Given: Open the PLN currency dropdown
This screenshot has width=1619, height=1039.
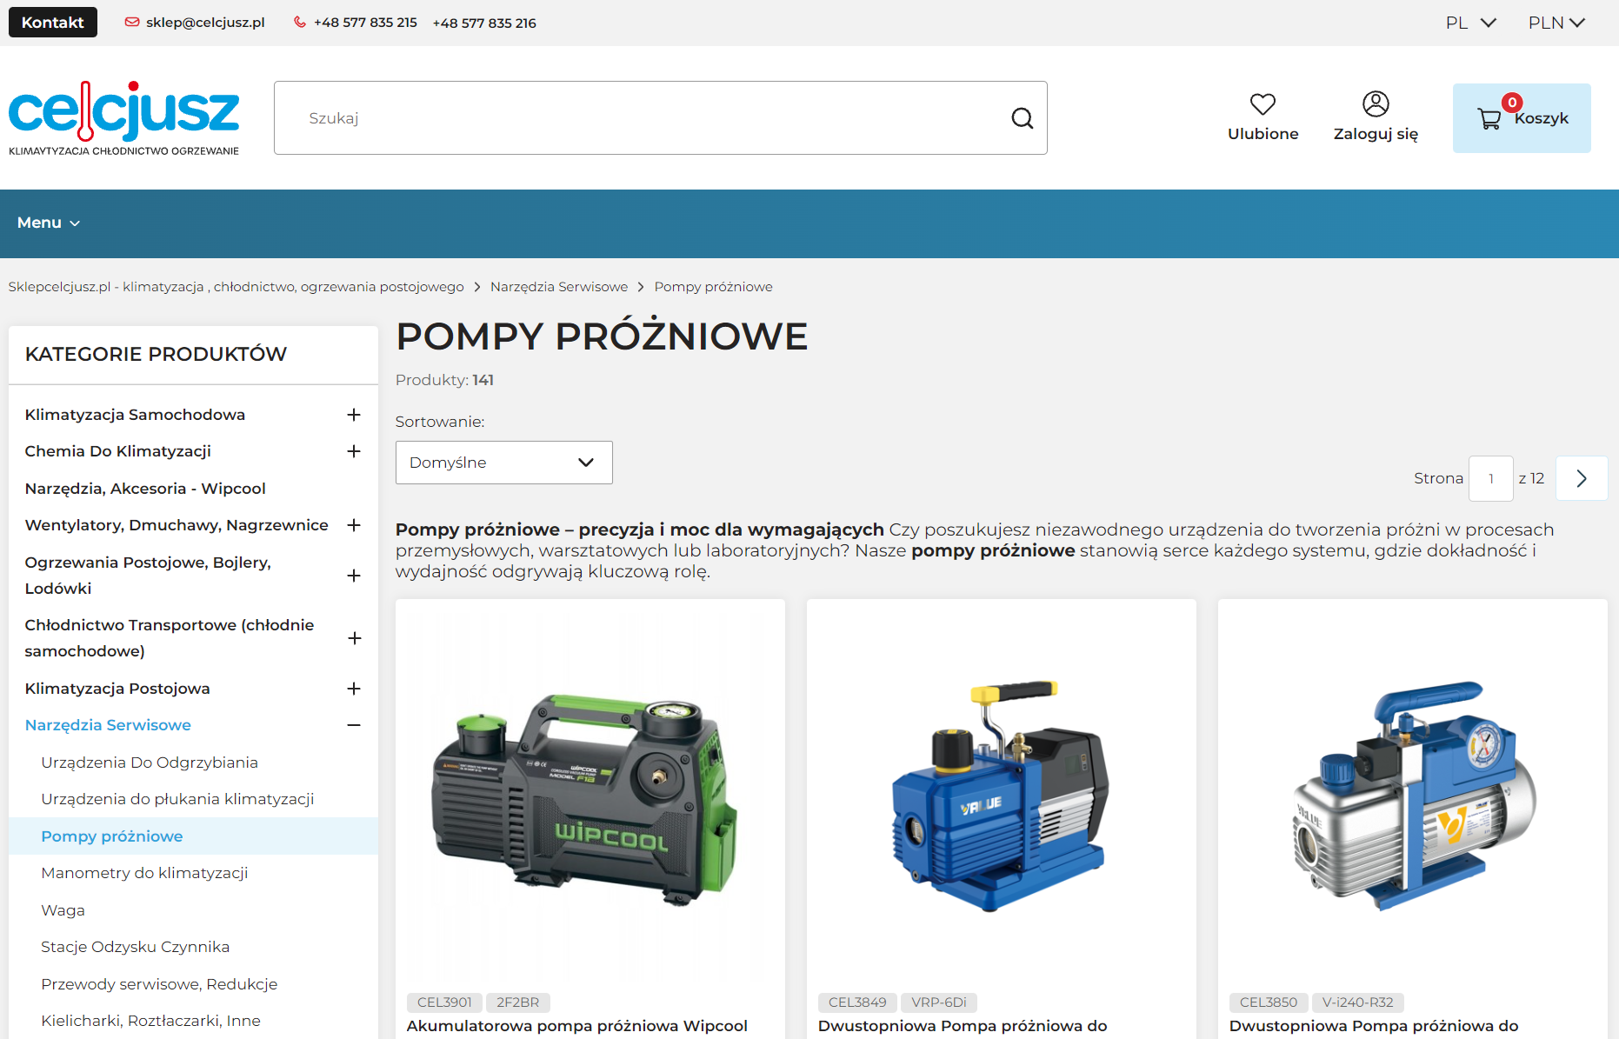Looking at the screenshot, I should click(x=1556, y=23).
